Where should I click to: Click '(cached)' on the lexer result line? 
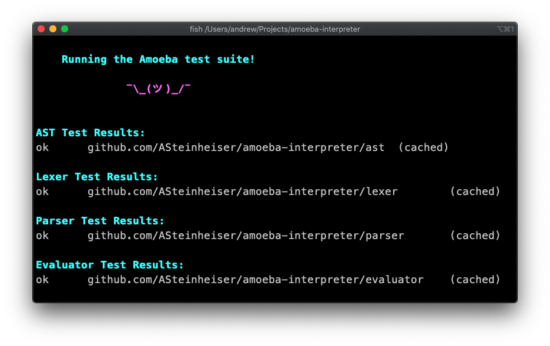pos(475,192)
